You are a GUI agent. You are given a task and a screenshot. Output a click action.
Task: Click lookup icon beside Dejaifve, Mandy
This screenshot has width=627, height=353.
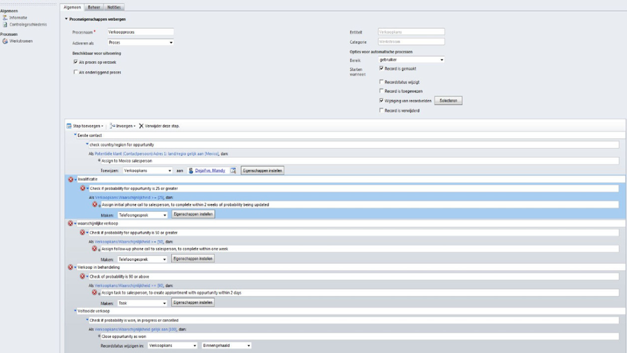(233, 170)
